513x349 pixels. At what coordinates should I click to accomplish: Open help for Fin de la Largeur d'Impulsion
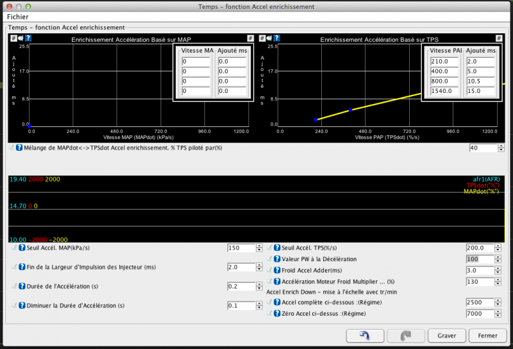22,267
